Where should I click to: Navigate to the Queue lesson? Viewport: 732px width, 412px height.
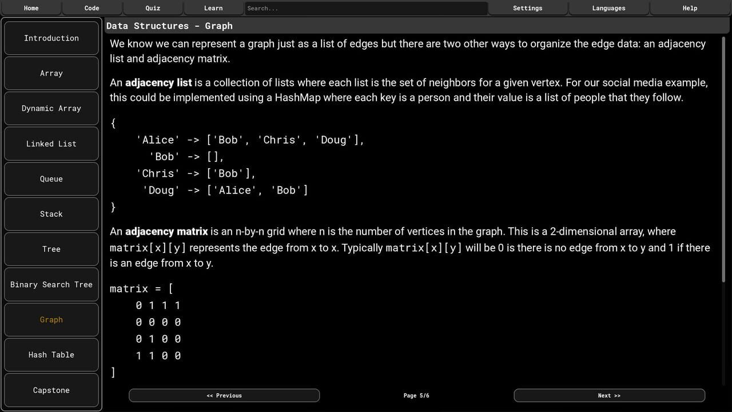tap(51, 179)
